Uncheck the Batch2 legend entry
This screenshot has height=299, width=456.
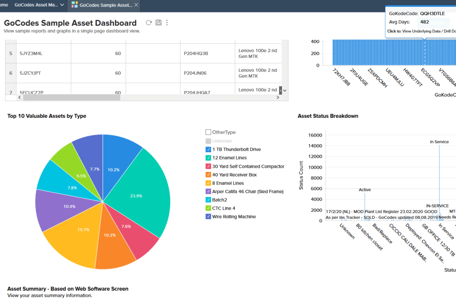click(x=208, y=200)
